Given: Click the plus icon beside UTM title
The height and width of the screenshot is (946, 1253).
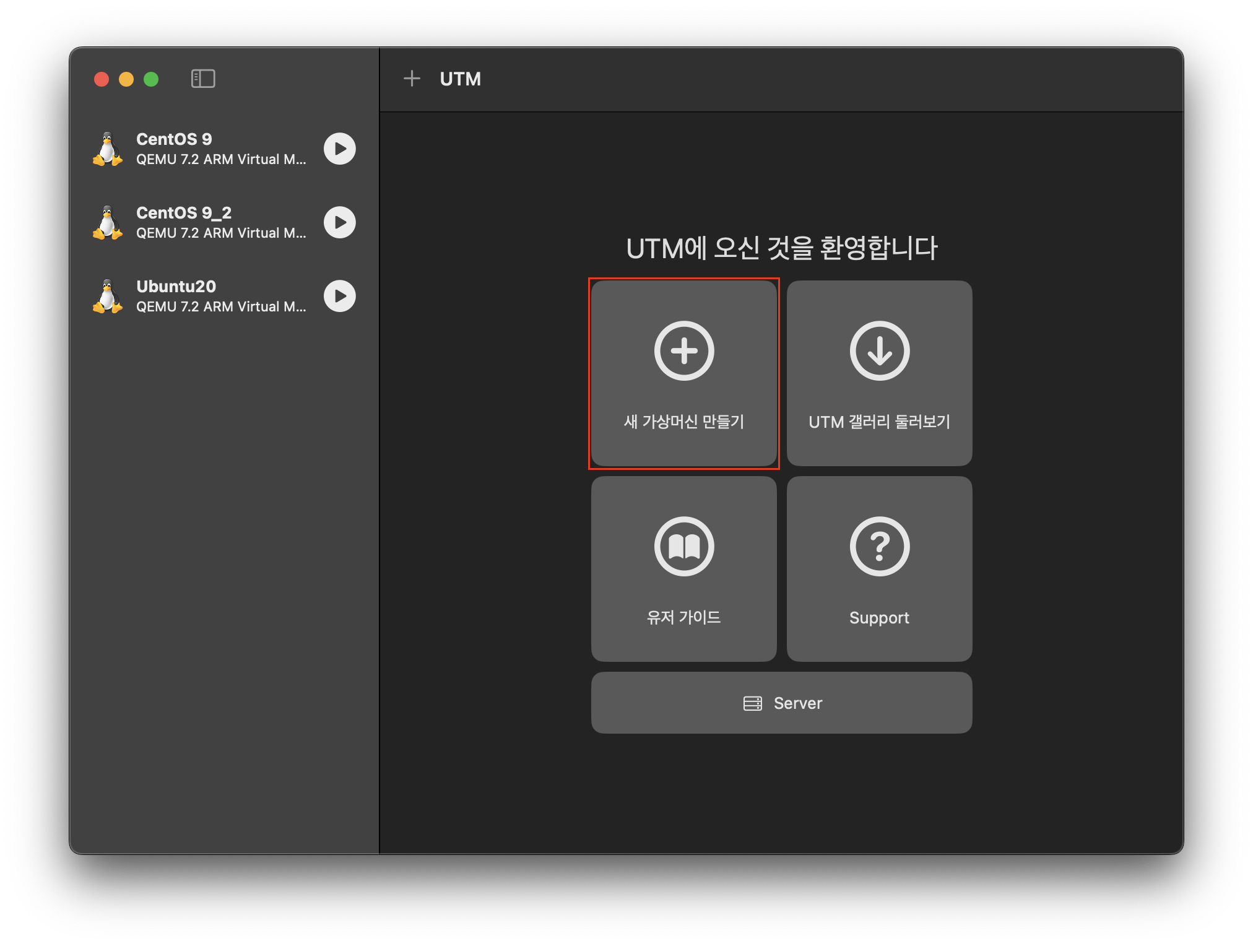Looking at the screenshot, I should 412,79.
